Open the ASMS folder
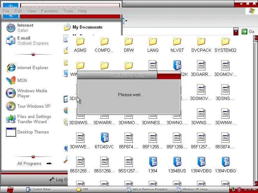Image resolution: width=258 pixels, height=193 pixels. 80,45
